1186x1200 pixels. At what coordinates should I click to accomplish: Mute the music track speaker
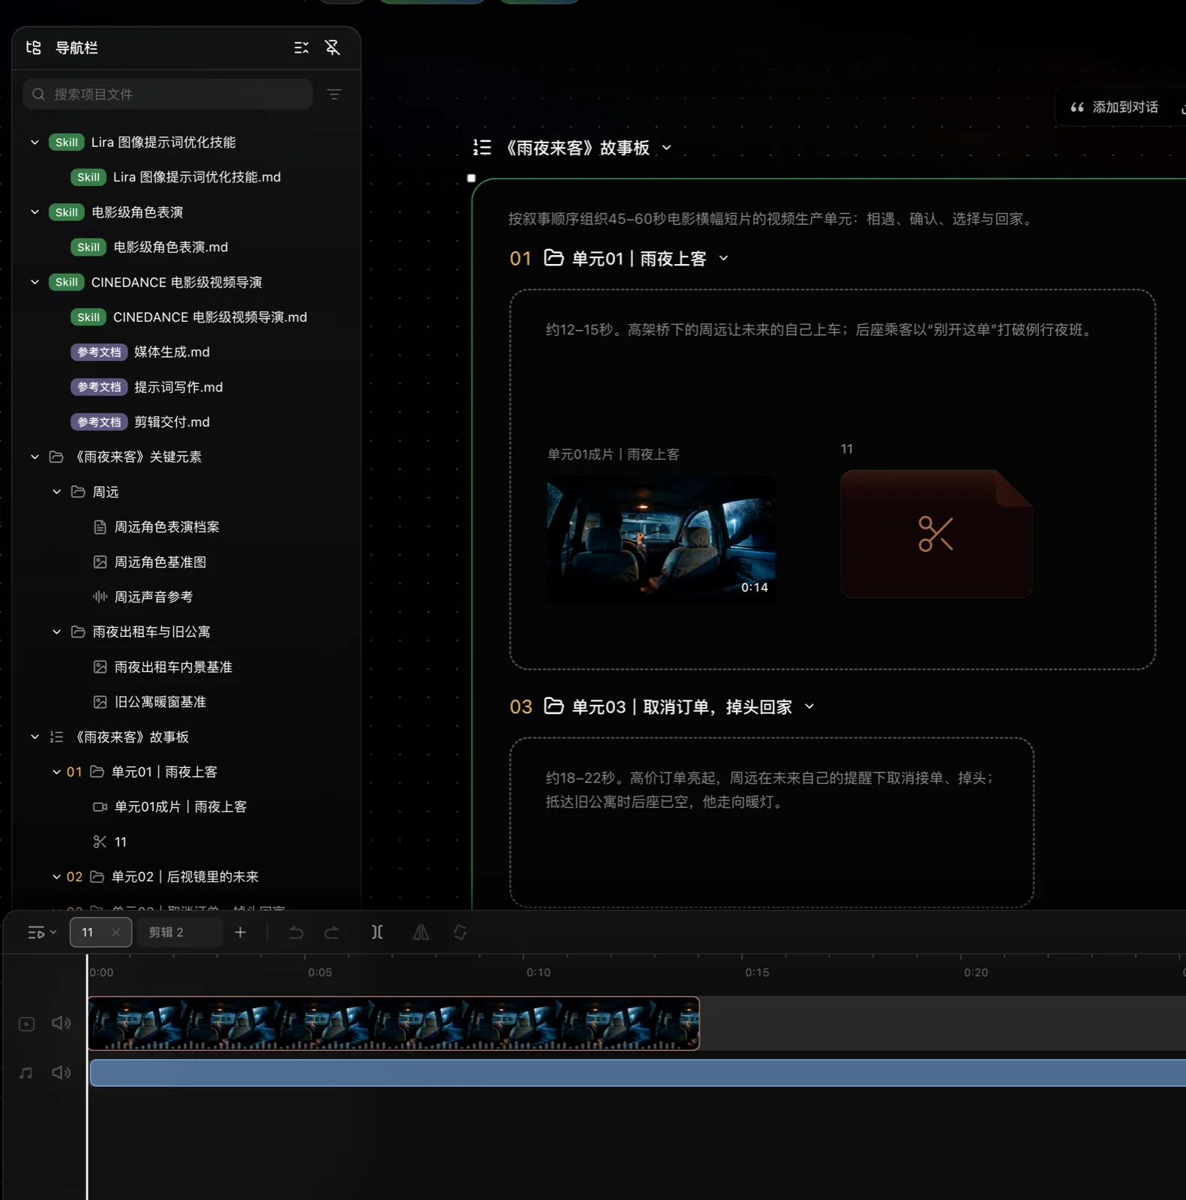62,1073
